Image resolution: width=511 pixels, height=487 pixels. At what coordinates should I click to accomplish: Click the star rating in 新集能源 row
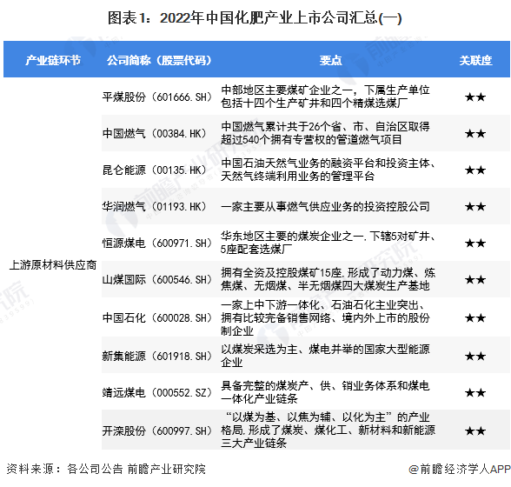click(475, 356)
